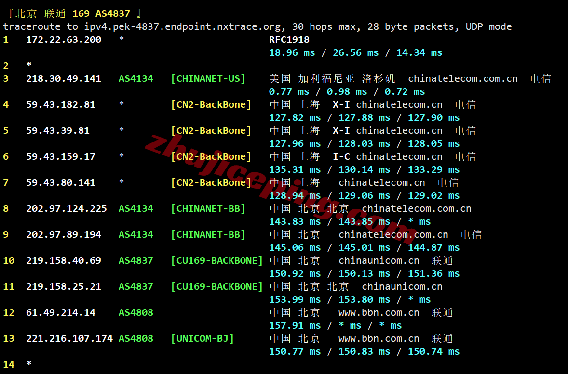
Task: Click chinatelecom.com.cn on hop 3
Action: [x=463, y=79]
